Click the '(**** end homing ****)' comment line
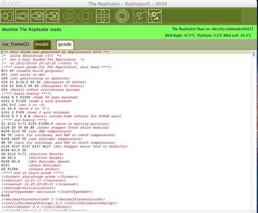The width and height of the screenshot is (258, 213). click(24, 120)
